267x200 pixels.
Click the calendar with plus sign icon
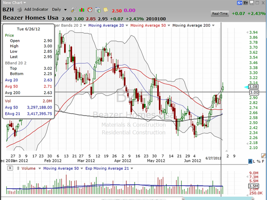[x=98, y=10]
